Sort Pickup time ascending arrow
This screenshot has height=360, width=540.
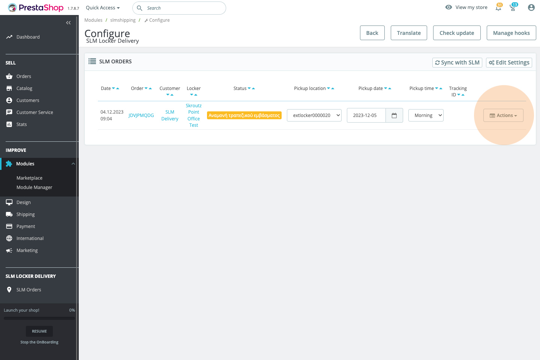click(441, 88)
